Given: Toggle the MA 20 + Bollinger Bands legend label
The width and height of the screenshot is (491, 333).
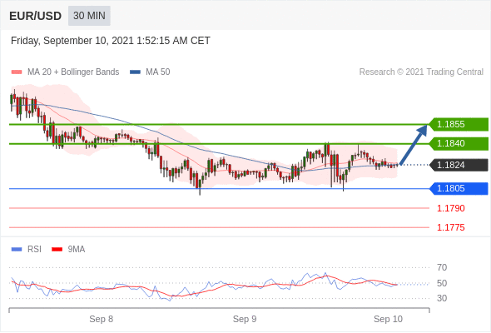Looking at the screenshot, I should pos(73,72).
